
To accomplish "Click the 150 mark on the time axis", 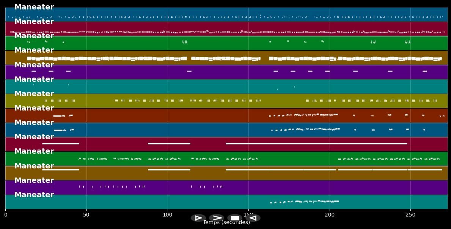I will (x=248, y=215).
